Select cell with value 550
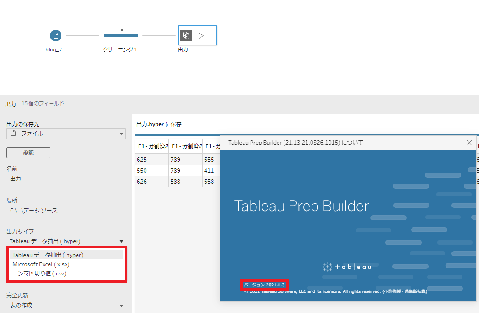This screenshot has height=313, width=479. pos(152,171)
